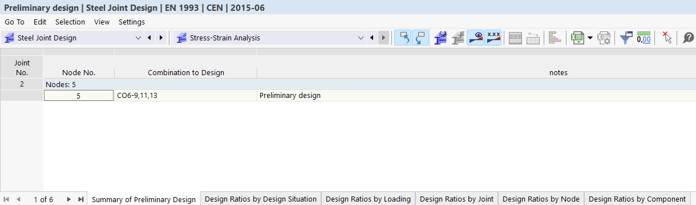Open the Selection menu
This screenshot has width=696, height=205.
(70, 22)
